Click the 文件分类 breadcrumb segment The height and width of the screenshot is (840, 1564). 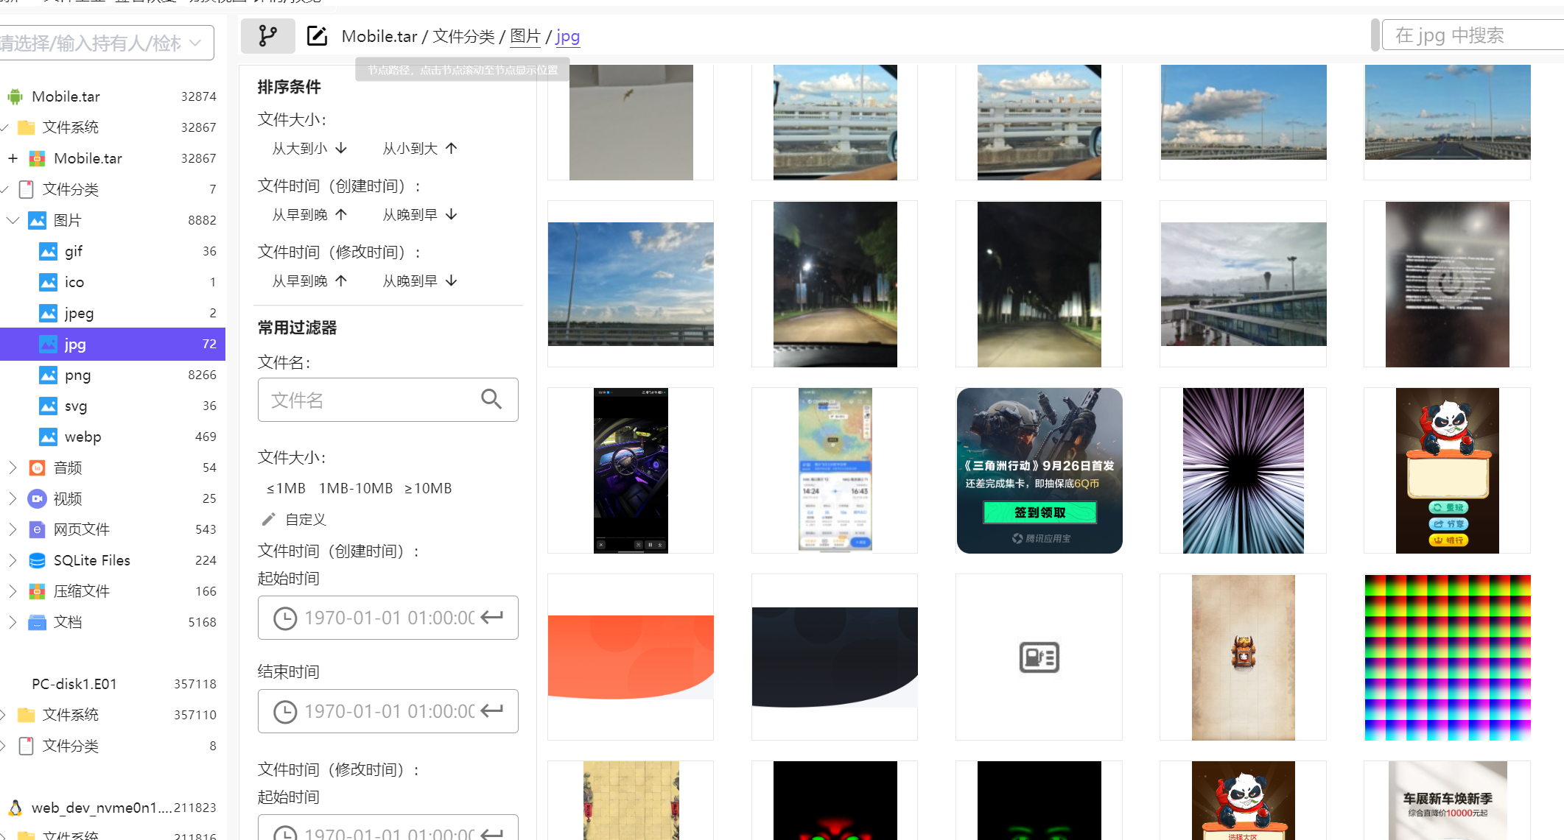[463, 36]
